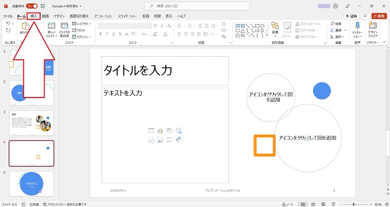Toggle text Shadow (S) formatting
This screenshot has height=207, width=390.
coord(120,34)
